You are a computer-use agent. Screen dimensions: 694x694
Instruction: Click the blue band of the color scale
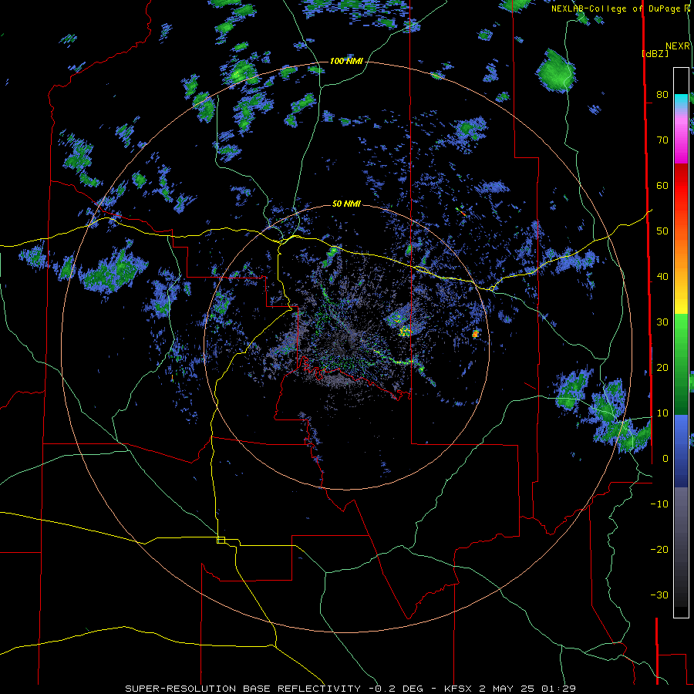(681, 451)
